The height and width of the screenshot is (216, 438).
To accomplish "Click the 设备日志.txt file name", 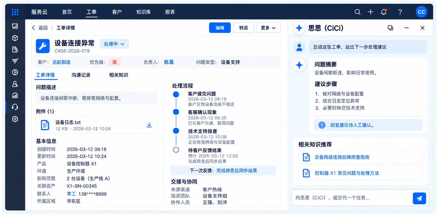I will pos(68,122).
